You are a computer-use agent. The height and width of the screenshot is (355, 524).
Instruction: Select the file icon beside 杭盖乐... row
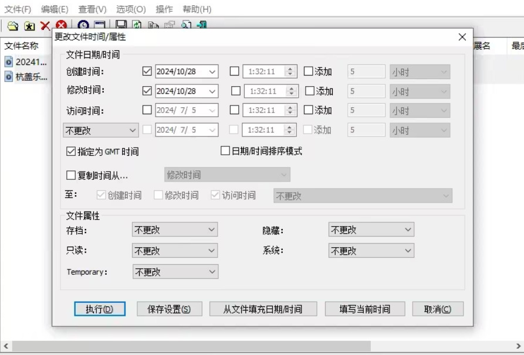[x=9, y=77]
